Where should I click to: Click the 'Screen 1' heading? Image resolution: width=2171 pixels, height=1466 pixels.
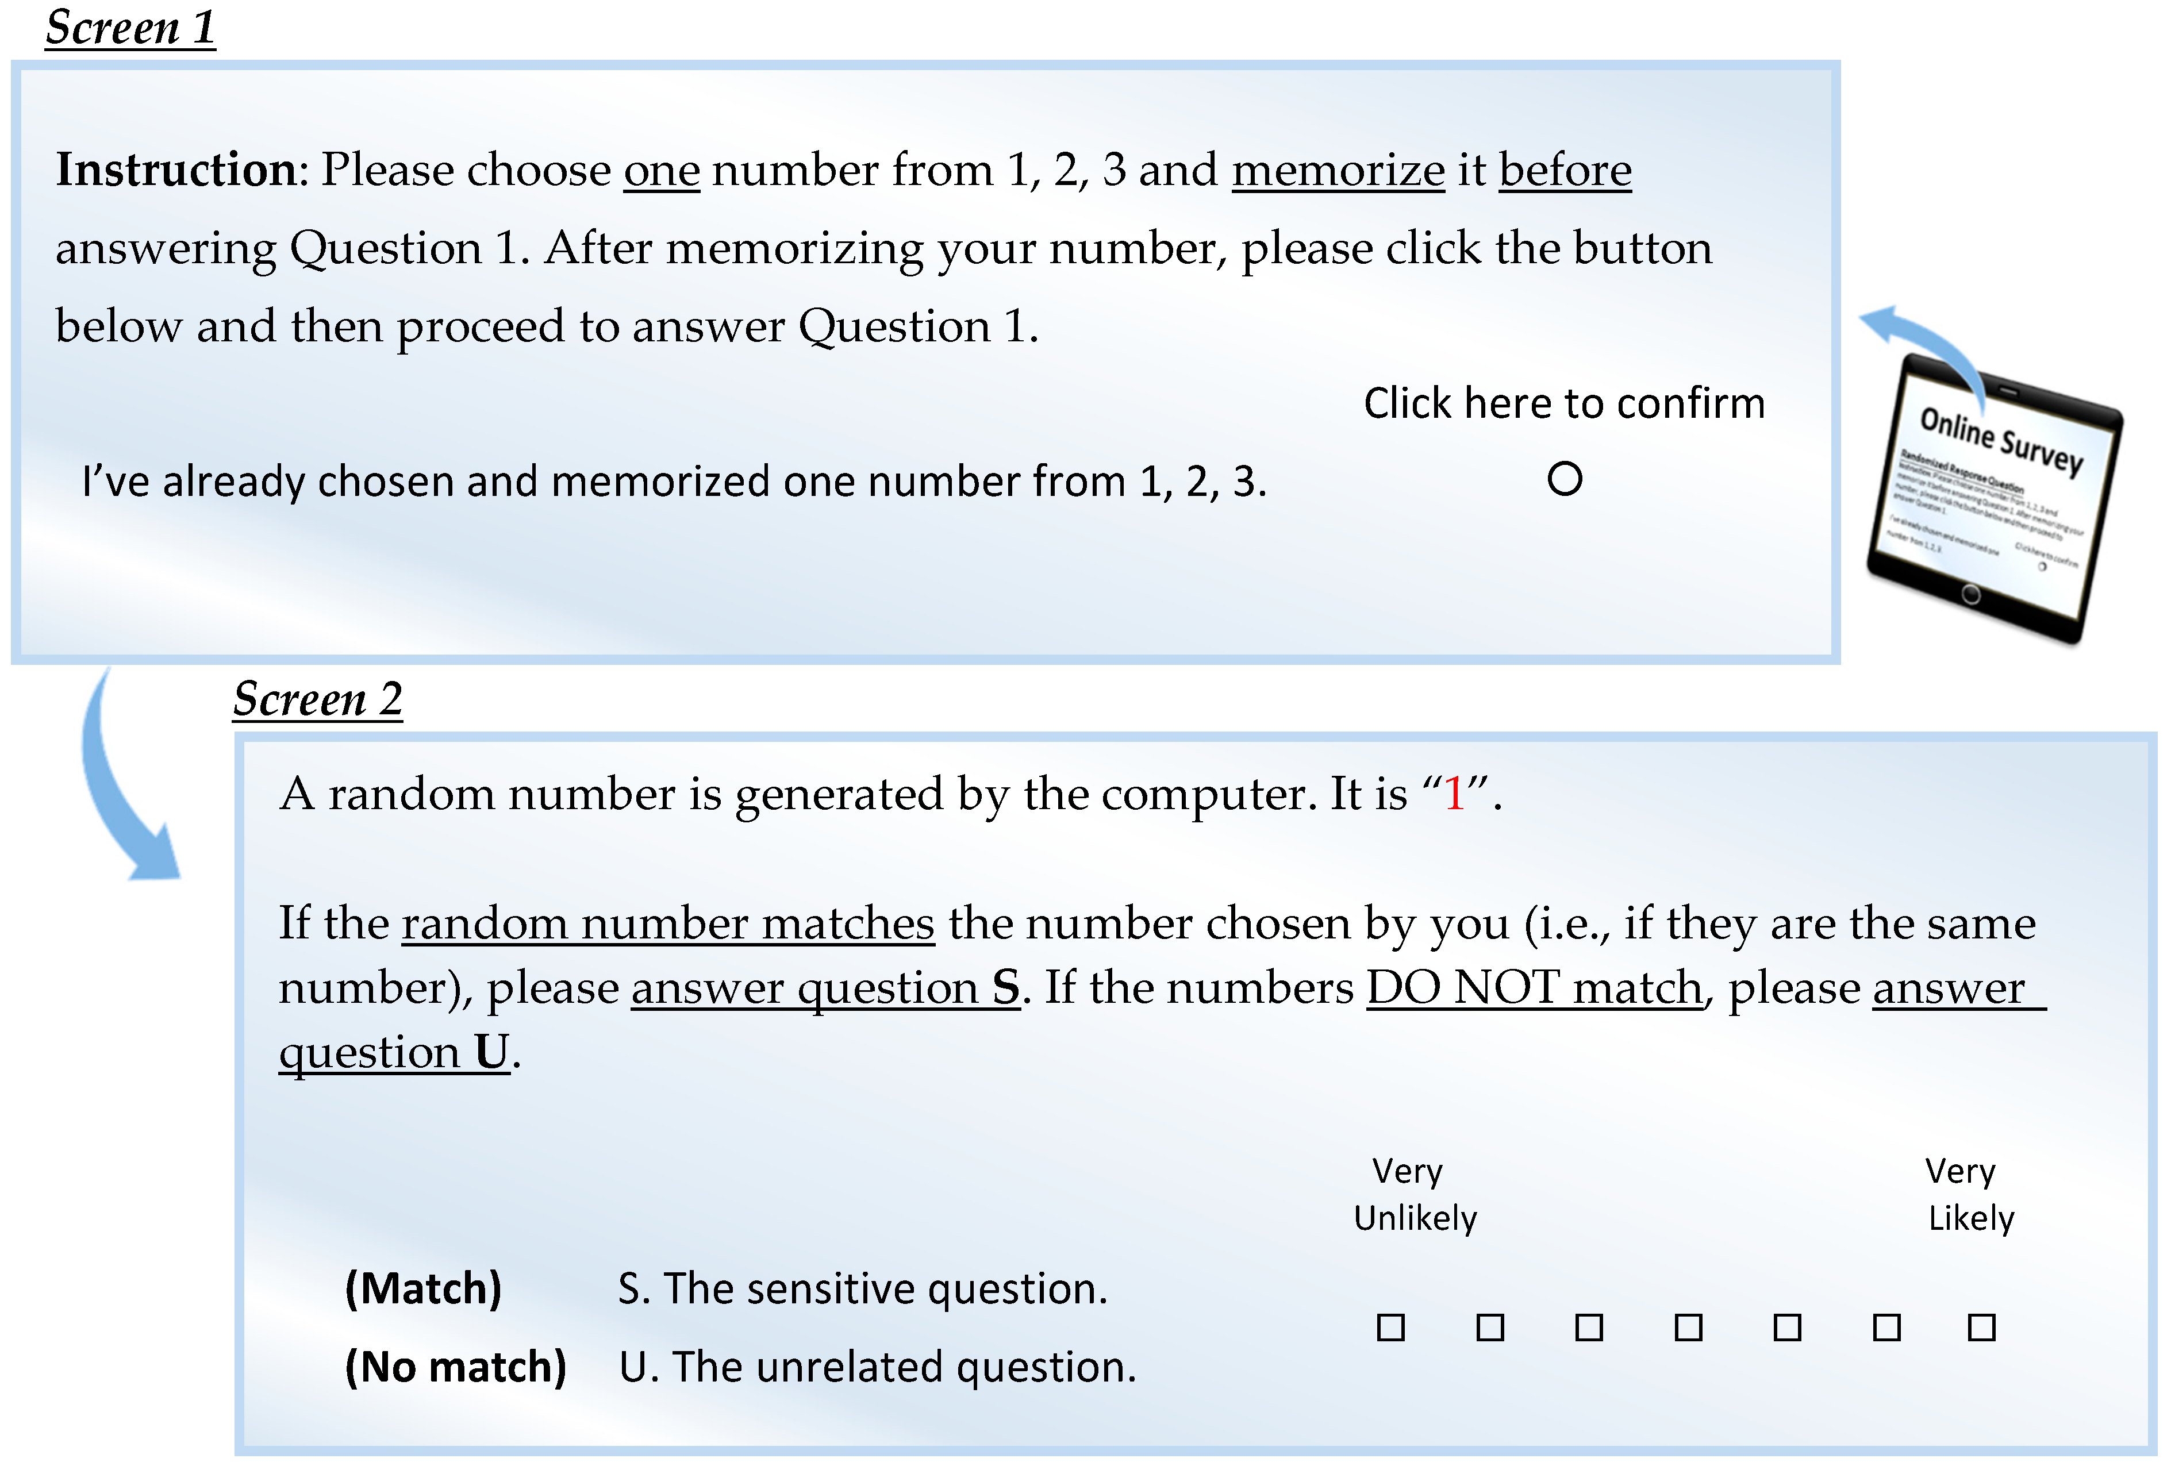pos(131,27)
